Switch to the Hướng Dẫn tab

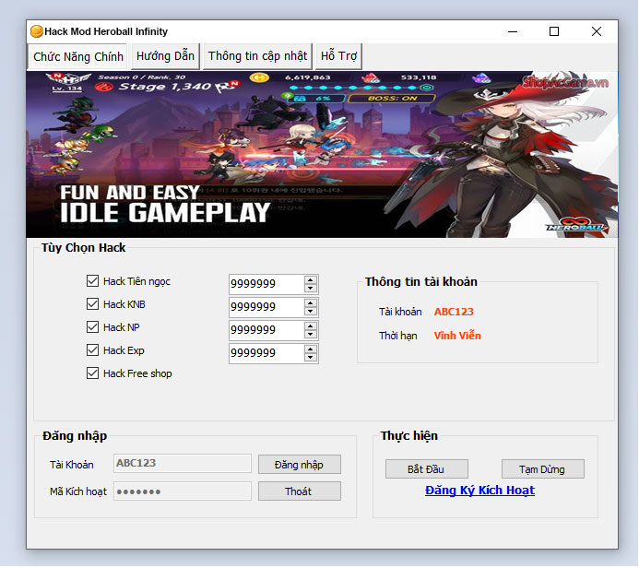(x=166, y=56)
